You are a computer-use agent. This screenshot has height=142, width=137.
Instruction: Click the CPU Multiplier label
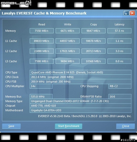pyautogui.click(x=15, y=86)
